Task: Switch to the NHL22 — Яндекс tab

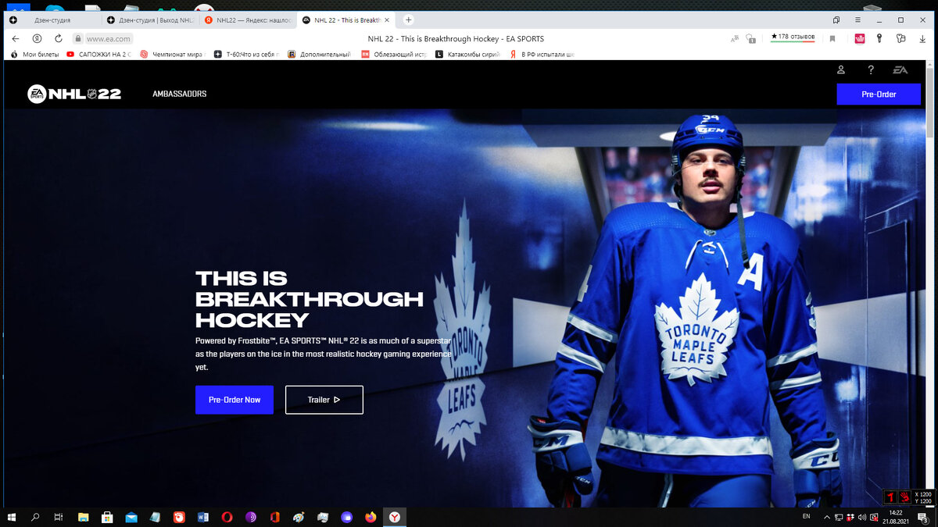Action: [249, 20]
